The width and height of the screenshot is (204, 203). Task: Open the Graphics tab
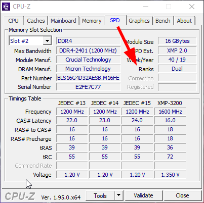[139, 21]
